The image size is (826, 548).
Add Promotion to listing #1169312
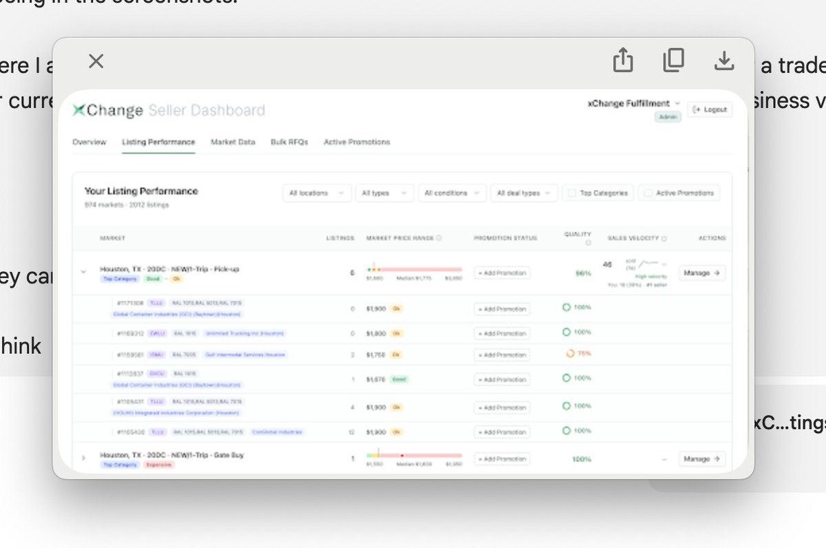(x=502, y=333)
